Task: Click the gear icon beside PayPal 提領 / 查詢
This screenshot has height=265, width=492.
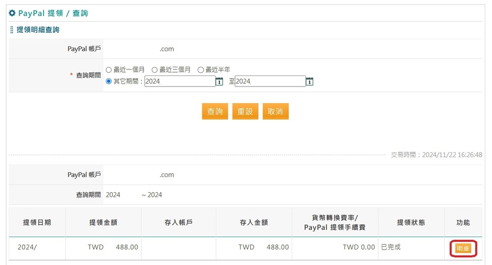Action: pos(12,13)
